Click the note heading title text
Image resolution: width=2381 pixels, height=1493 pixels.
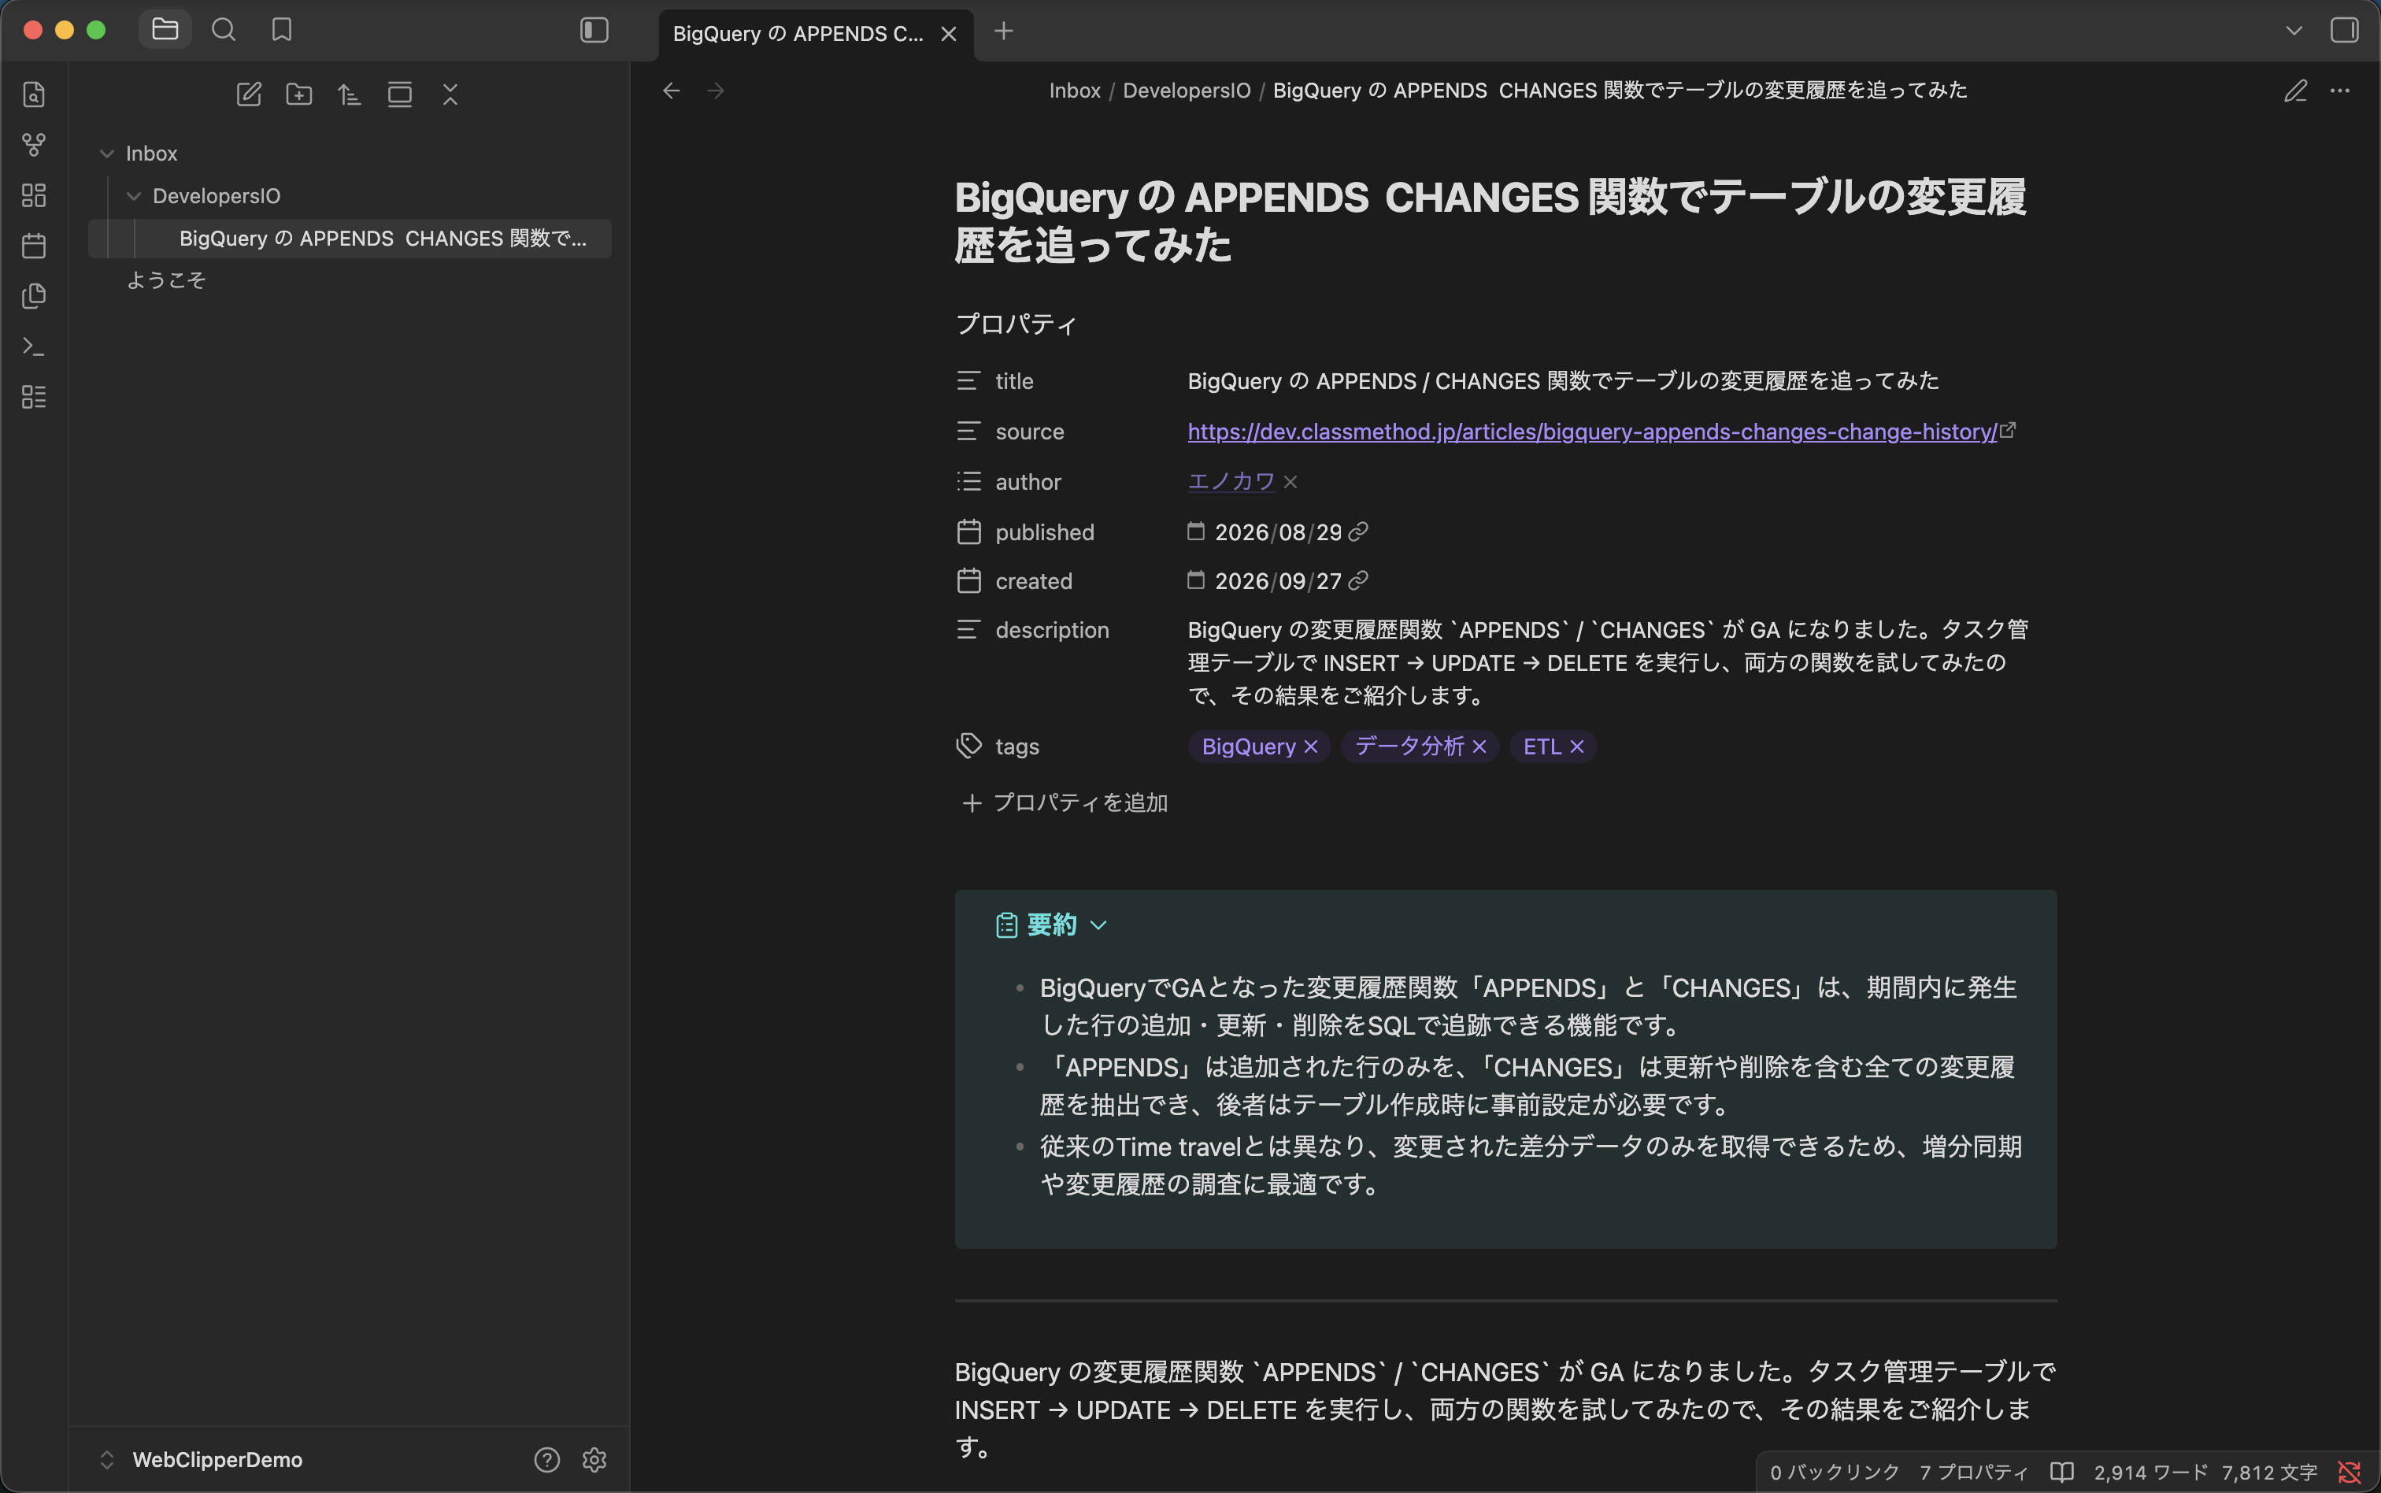1490,221
